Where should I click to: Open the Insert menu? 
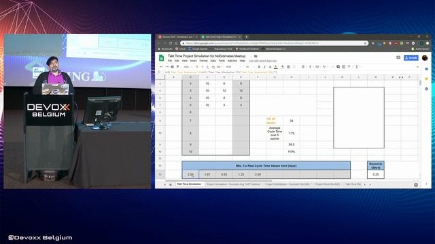point(193,60)
